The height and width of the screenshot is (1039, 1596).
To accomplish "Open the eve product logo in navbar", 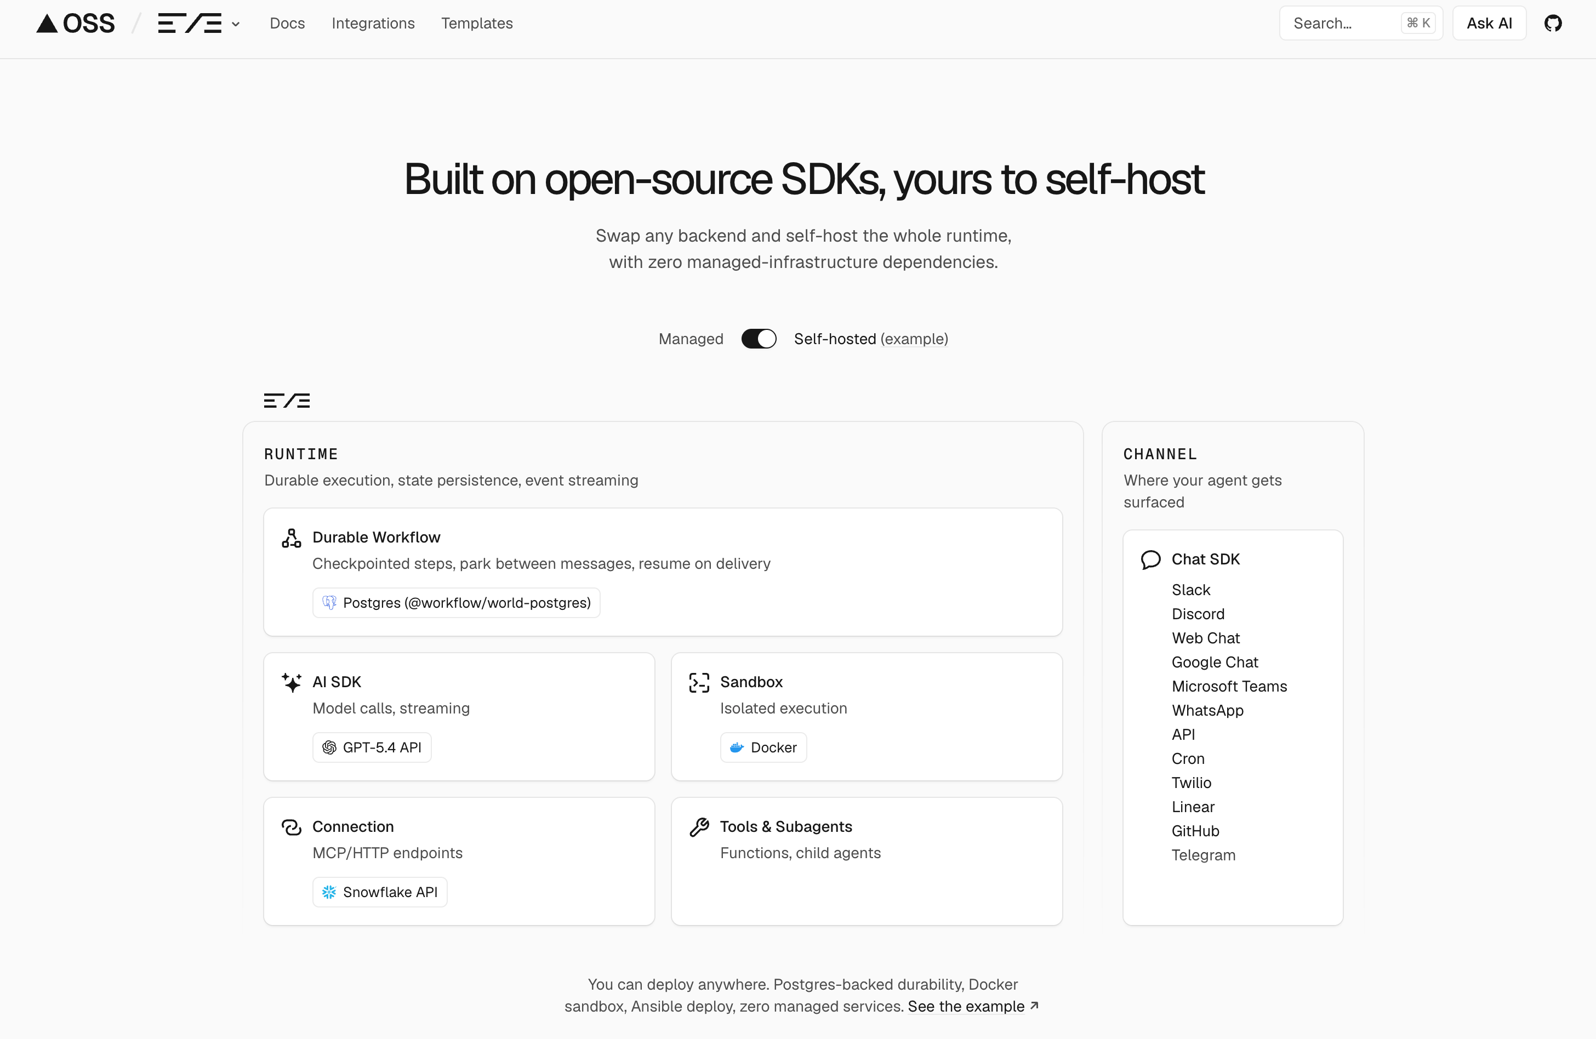I will (x=190, y=24).
